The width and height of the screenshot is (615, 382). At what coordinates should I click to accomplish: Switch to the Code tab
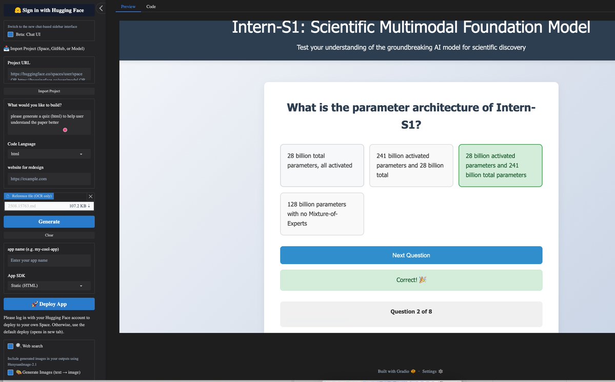[x=151, y=7]
